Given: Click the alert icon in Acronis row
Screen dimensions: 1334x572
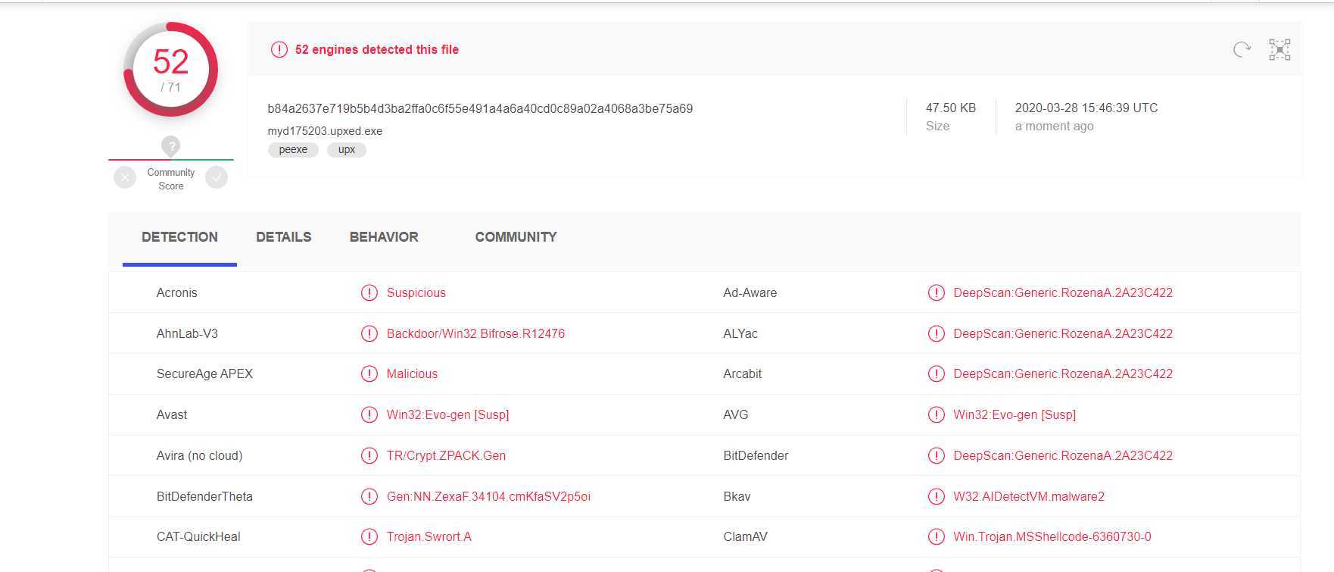Looking at the screenshot, I should click(369, 292).
